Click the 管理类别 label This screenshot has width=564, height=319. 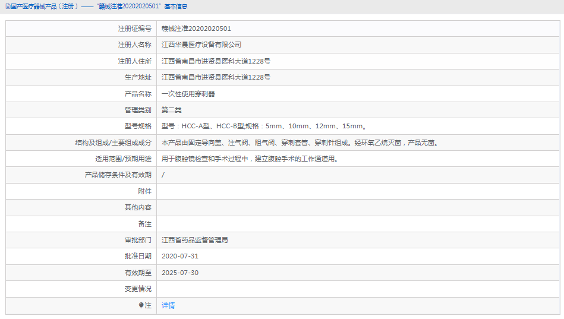pyautogui.click(x=138, y=110)
